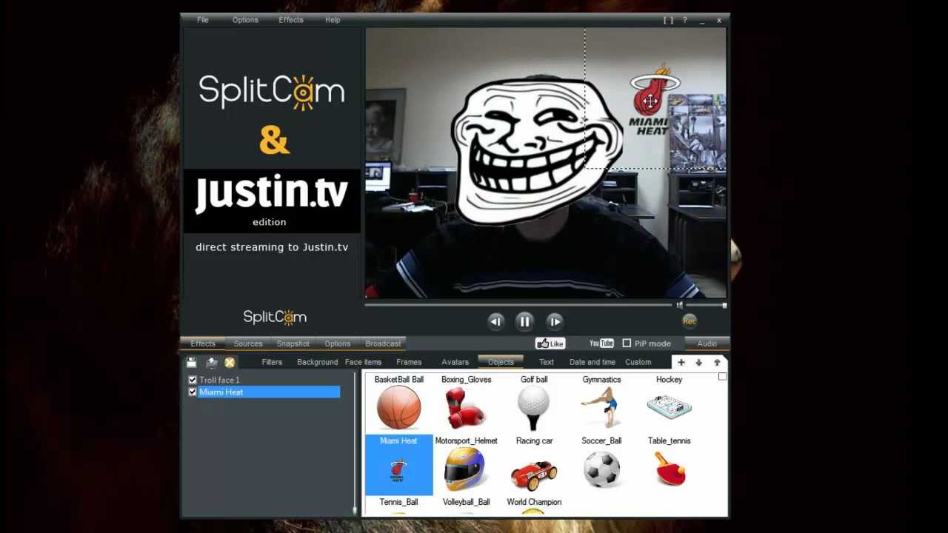Move item down with the down arrow
This screenshot has height=533, width=948.
pos(698,363)
